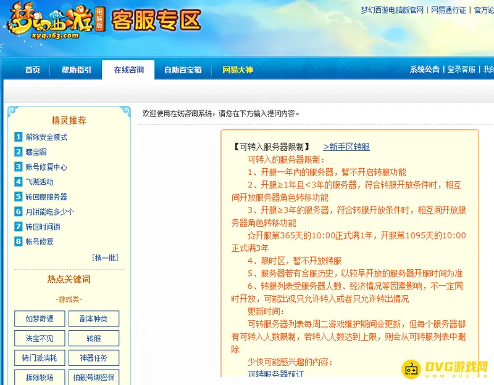Click number 7 icon beside 转区时间锁
The width and height of the screenshot is (494, 385).
tap(19, 226)
